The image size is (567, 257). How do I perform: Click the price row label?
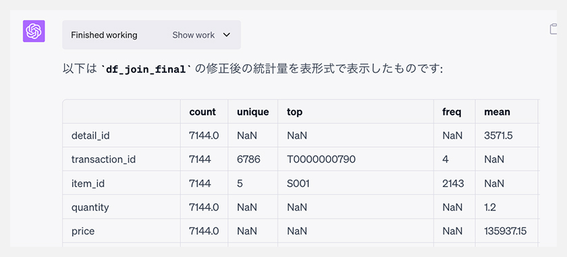83,231
